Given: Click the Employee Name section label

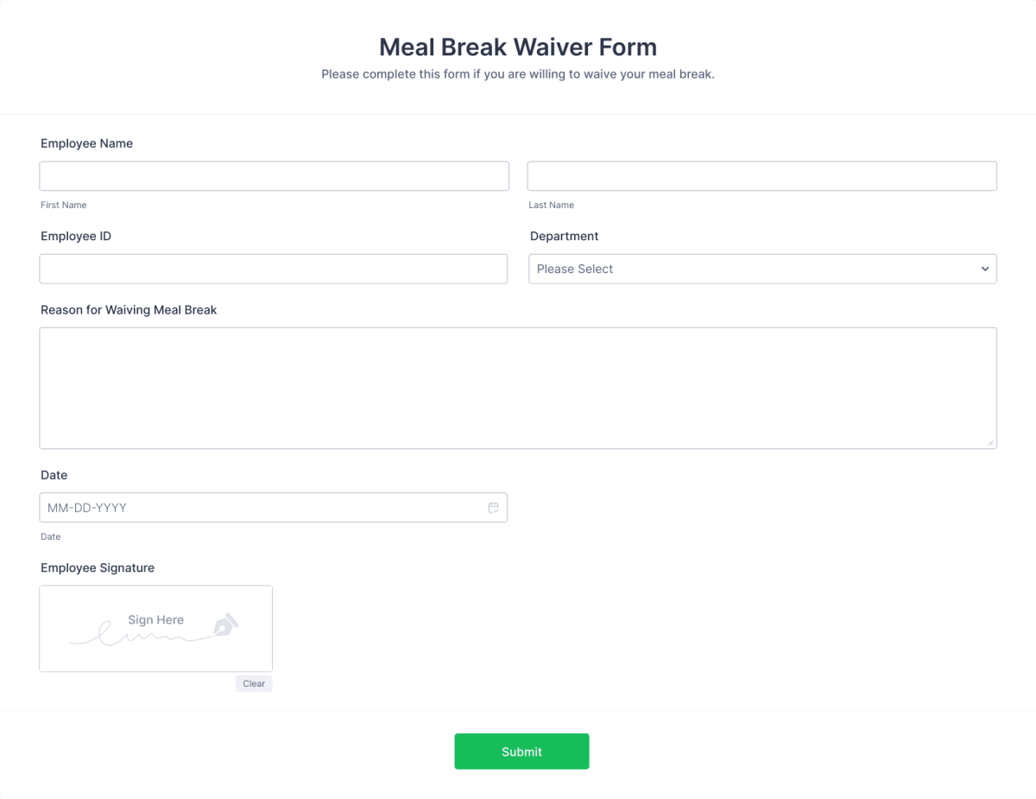Looking at the screenshot, I should coord(86,143).
